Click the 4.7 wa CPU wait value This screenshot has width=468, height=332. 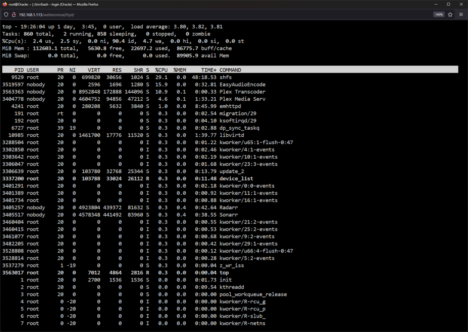point(152,41)
